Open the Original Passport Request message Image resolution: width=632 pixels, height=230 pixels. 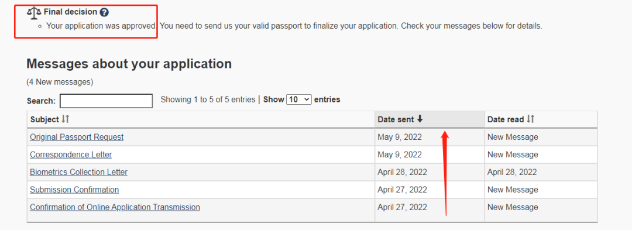point(77,137)
